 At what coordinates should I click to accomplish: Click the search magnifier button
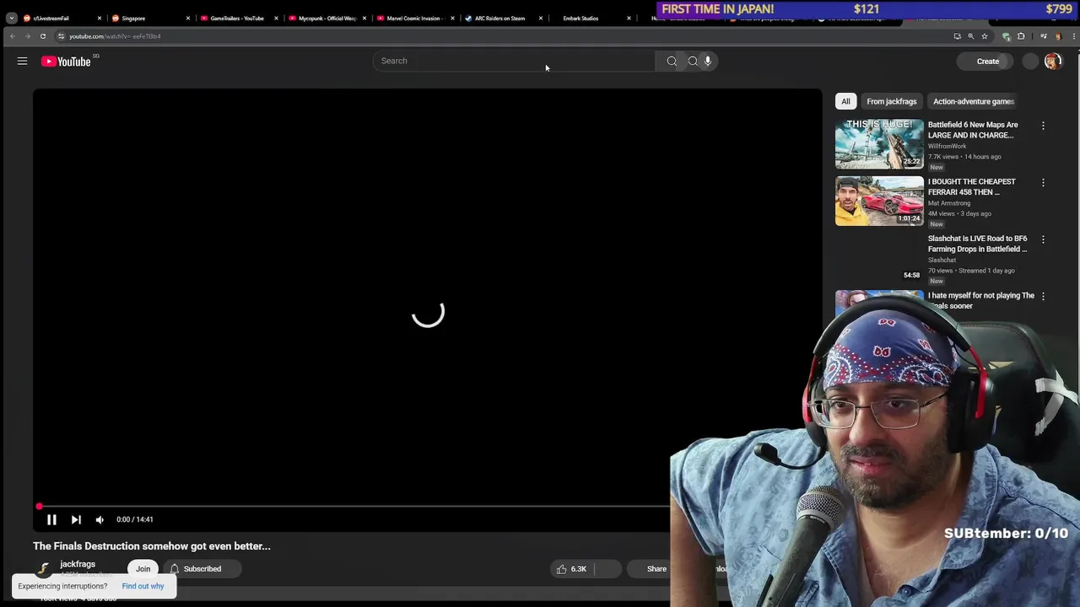[672, 61]
